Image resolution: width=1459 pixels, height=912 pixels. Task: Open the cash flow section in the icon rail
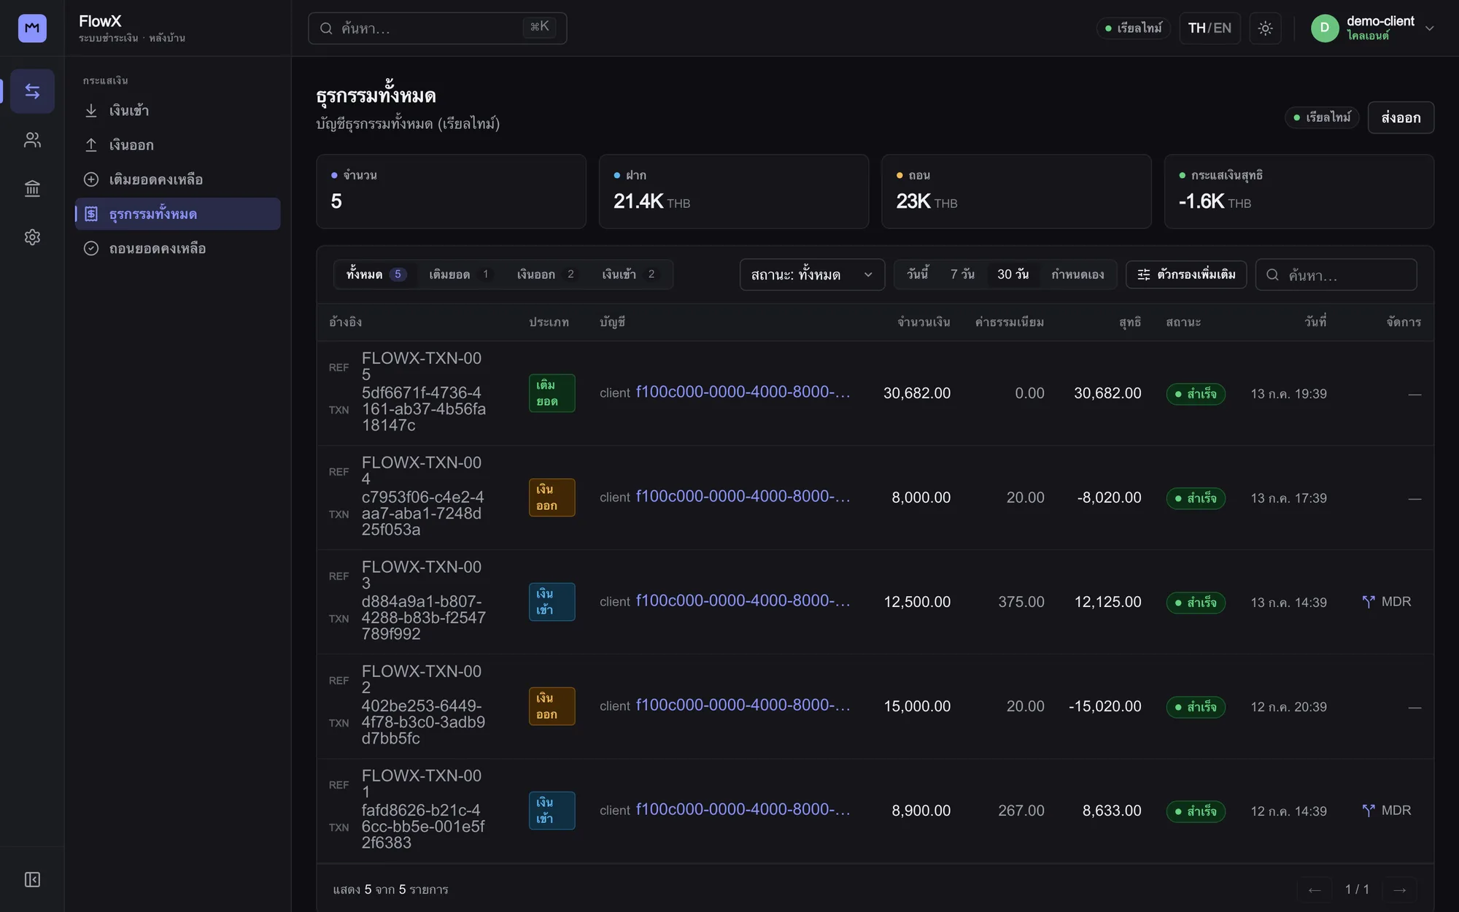[32, 91]
